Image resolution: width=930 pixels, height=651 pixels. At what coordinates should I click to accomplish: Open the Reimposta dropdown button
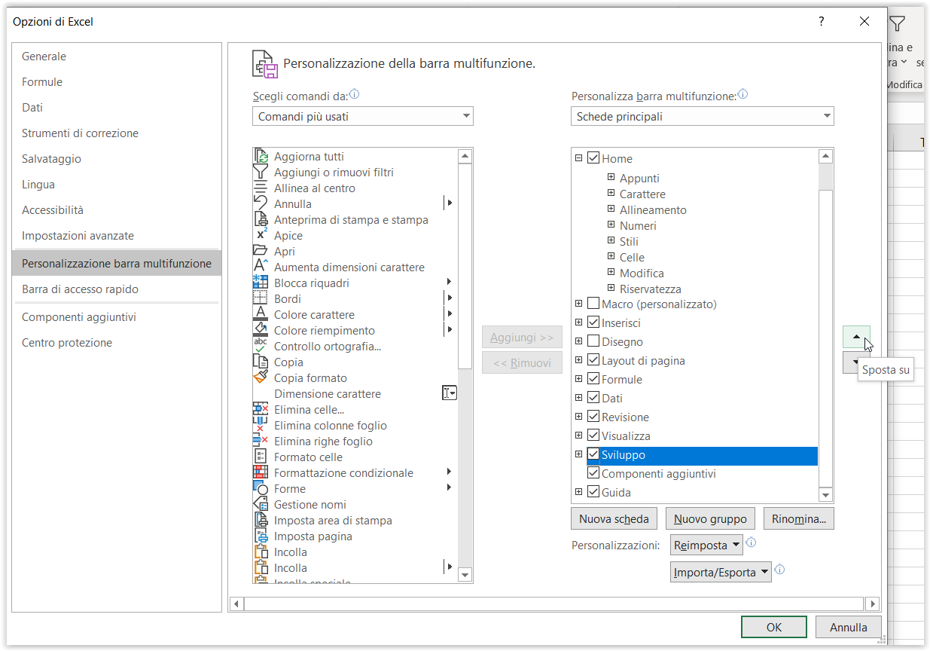[x=706, y=545]
